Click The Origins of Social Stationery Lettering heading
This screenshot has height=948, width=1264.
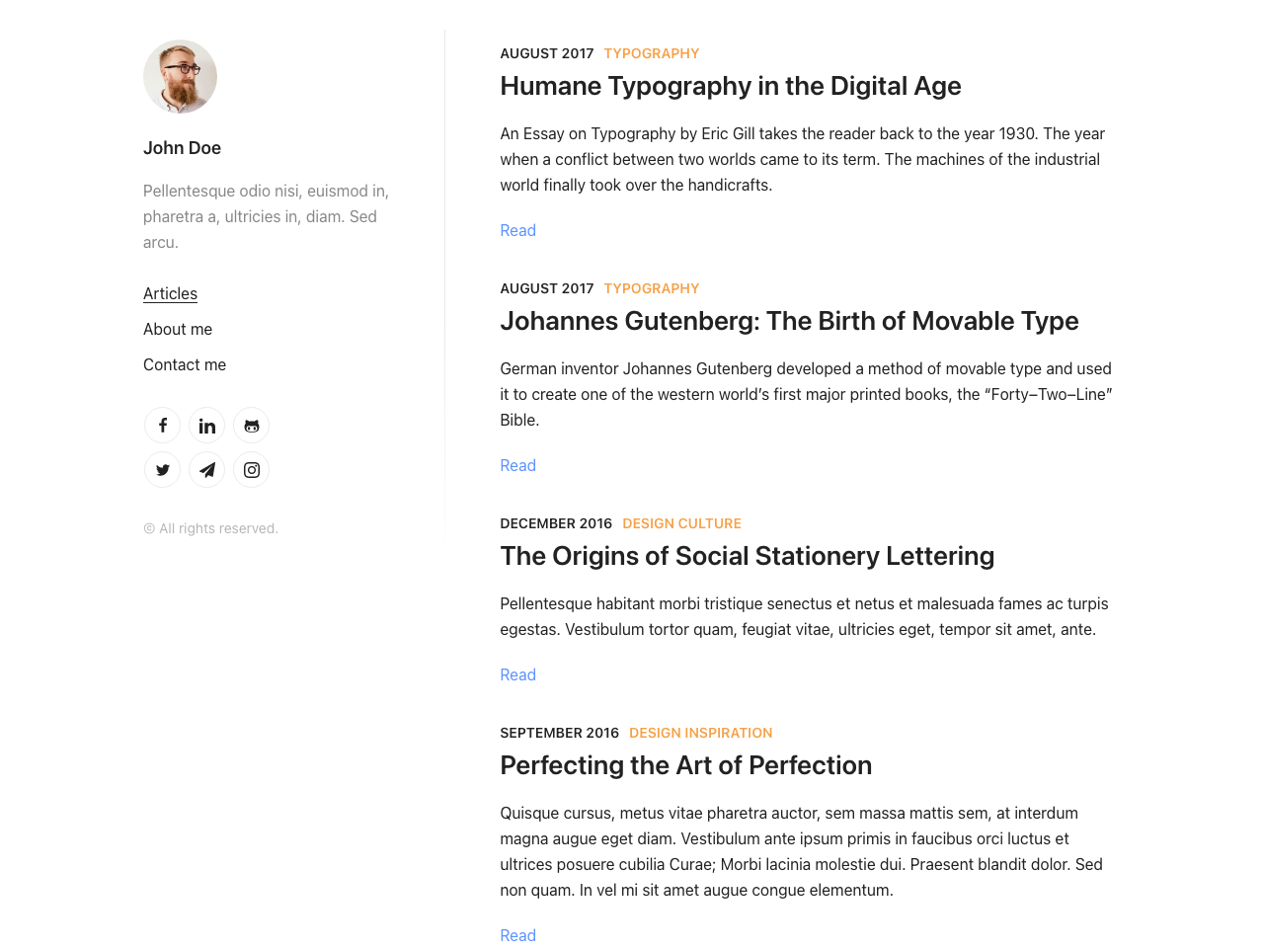747,556
